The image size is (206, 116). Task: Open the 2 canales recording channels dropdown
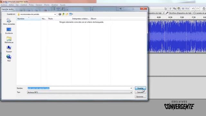click(201, 13)
